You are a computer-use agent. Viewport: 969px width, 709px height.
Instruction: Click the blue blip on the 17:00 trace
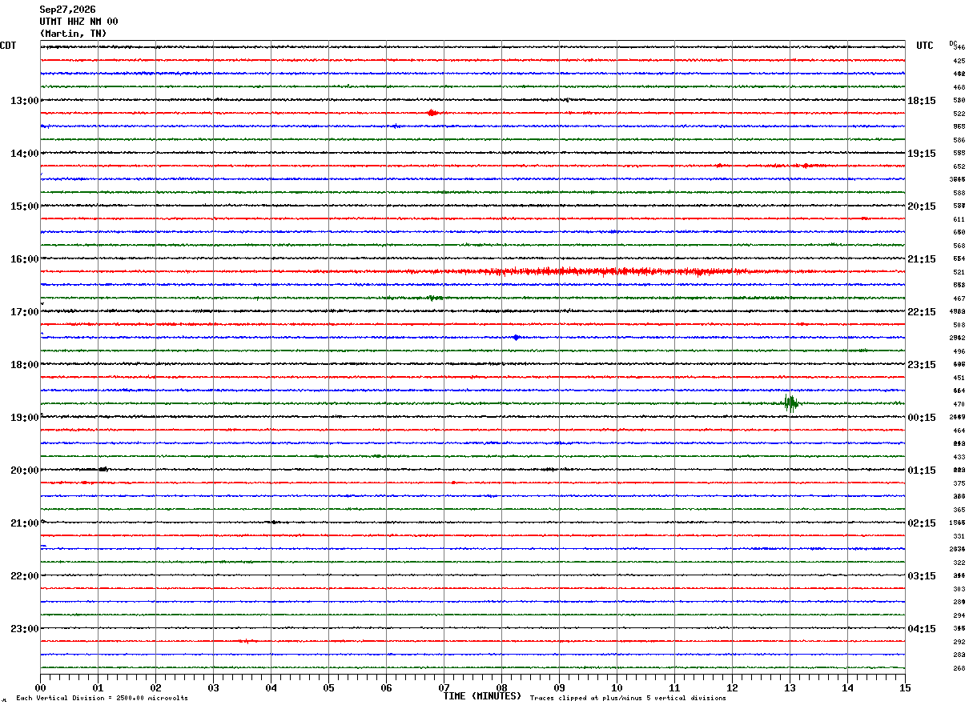click(517, 337)
